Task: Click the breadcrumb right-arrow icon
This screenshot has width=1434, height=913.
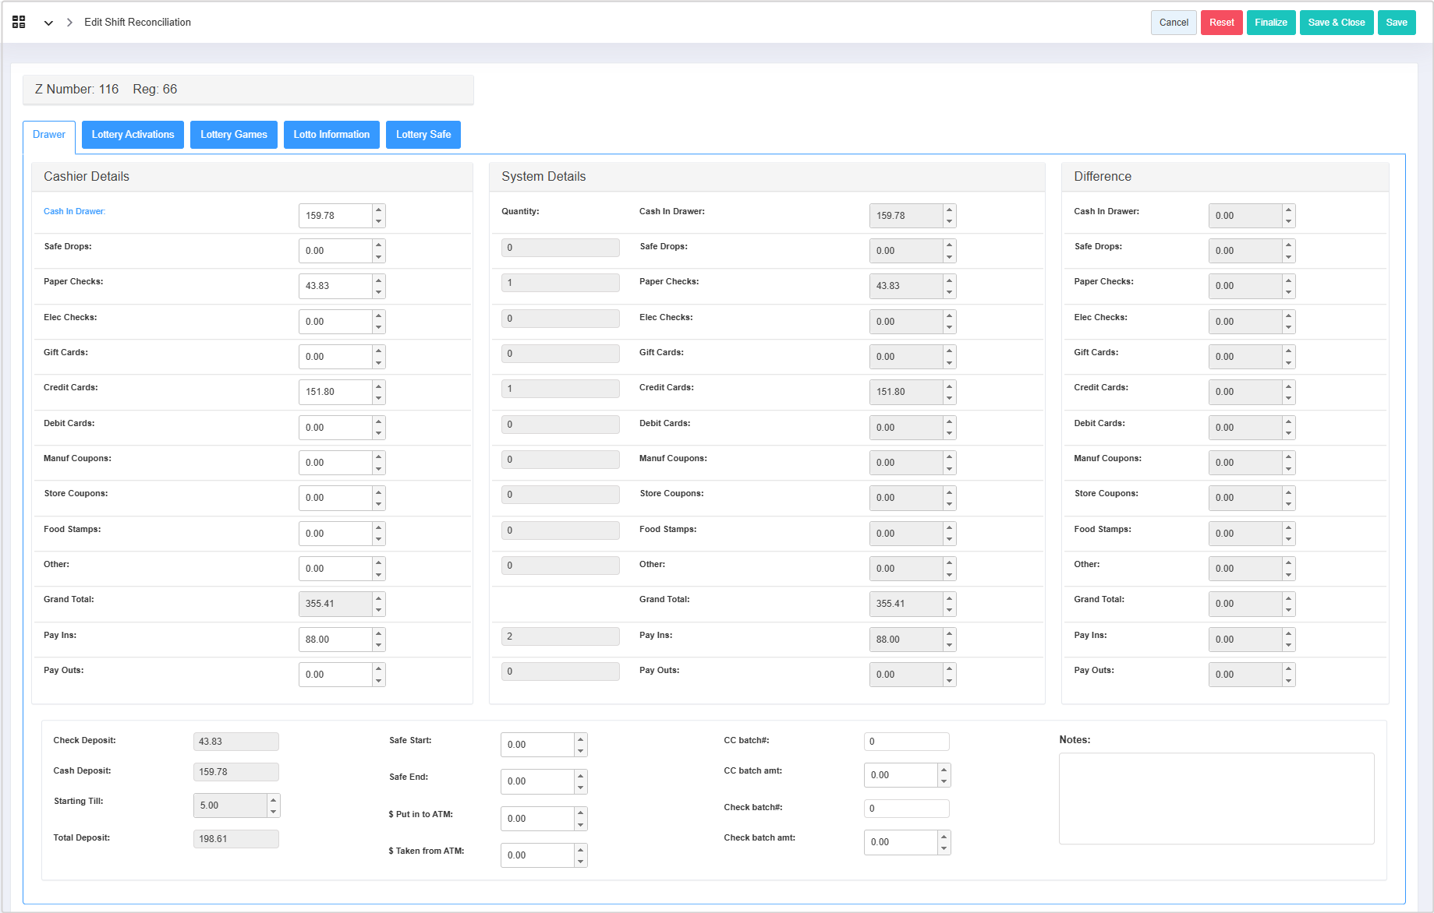Action: (x=69, y=23)
